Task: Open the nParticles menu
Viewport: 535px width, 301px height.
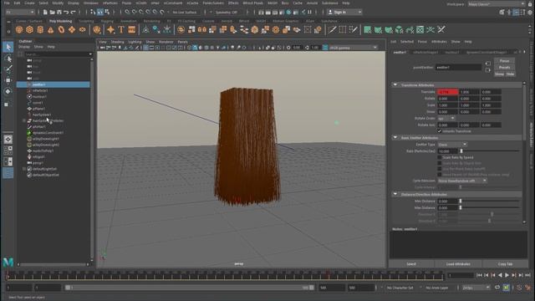Action: [110, 3]
